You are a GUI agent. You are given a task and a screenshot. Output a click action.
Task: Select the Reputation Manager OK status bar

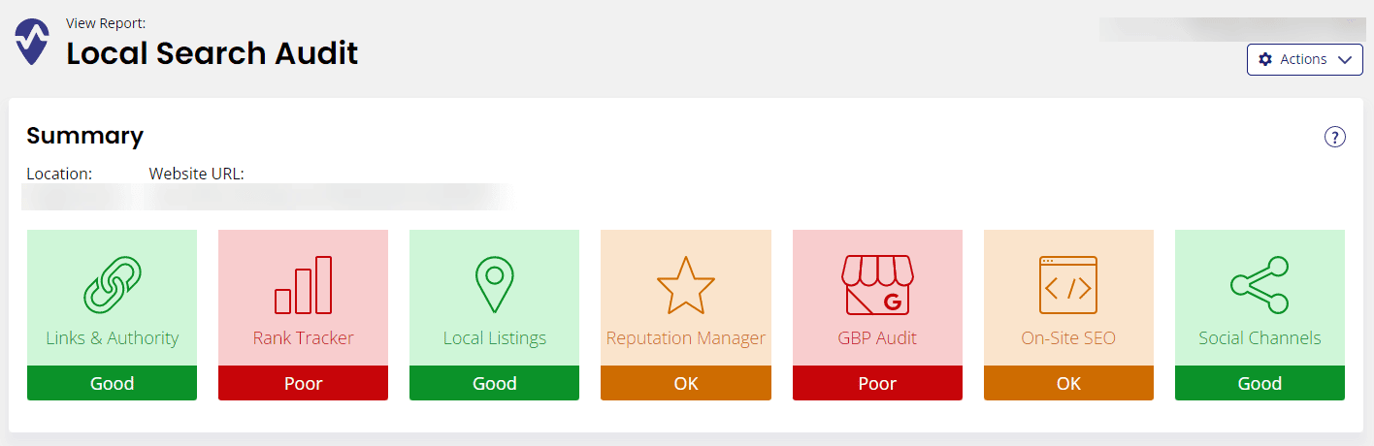[685, 383]
